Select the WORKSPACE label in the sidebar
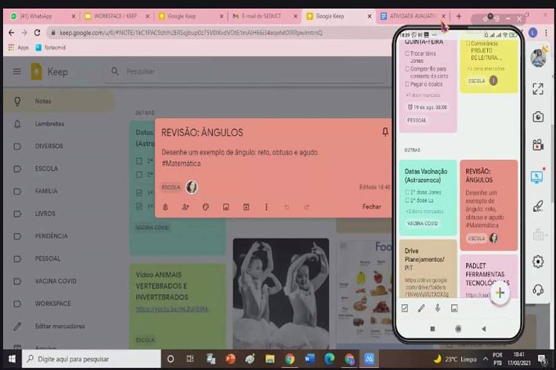 point(59,303)
